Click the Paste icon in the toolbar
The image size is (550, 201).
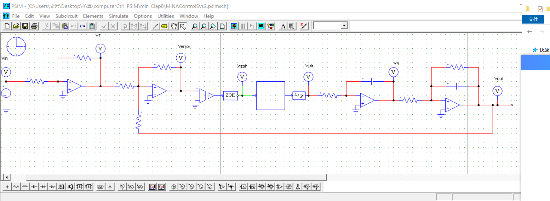click(65, 26)
